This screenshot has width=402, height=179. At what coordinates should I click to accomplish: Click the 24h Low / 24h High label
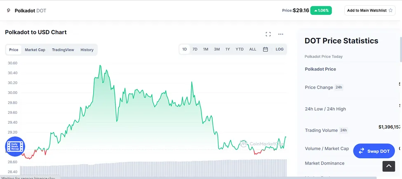point(325,109)
